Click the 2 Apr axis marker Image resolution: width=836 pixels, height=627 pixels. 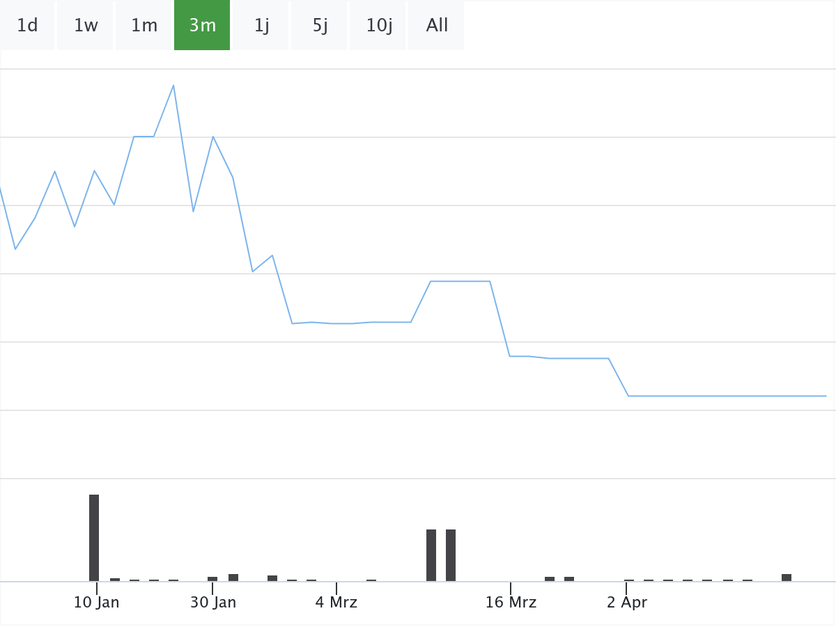pos(626,603)
